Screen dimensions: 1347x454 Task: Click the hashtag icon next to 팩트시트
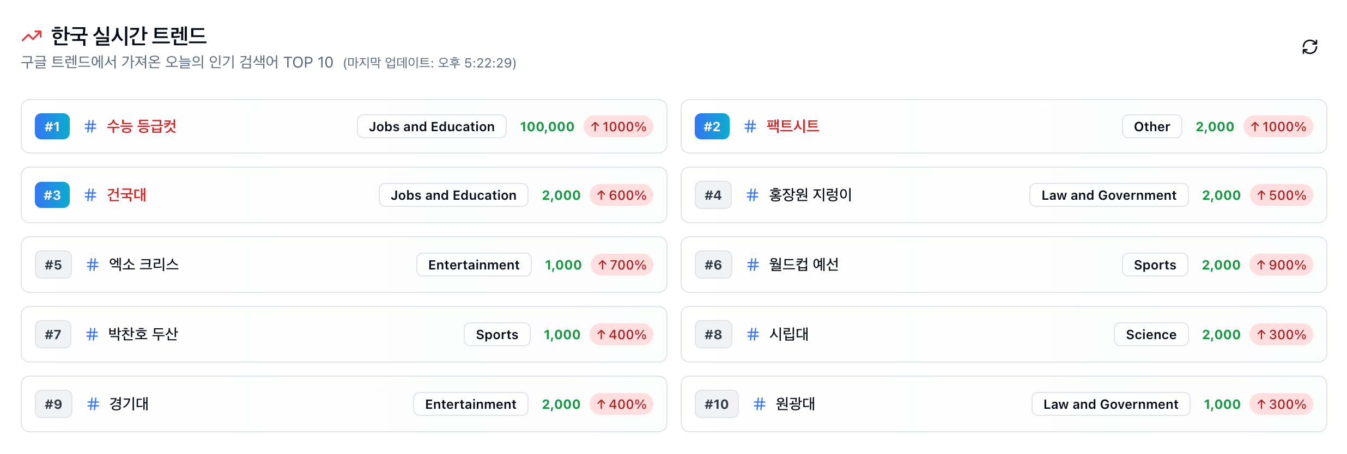click(x=750, y=126)
